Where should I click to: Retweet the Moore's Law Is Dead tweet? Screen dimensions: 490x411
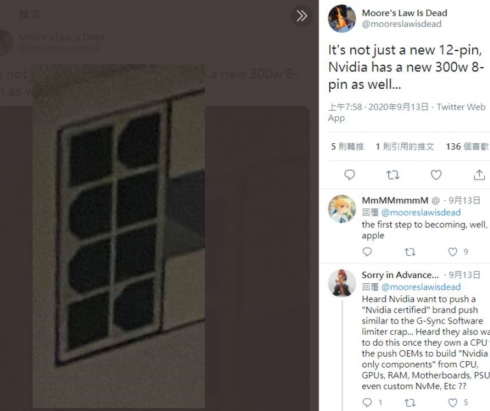393,174
